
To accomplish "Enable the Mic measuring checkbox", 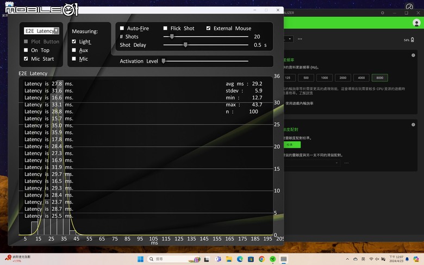I will point(74,59).
